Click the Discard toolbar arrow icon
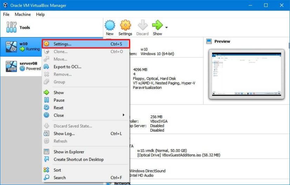The height and width of the screenshot is (185, 290). 143,25
